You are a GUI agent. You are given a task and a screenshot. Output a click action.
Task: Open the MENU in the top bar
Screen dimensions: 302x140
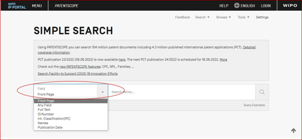(x=37, y=6)
